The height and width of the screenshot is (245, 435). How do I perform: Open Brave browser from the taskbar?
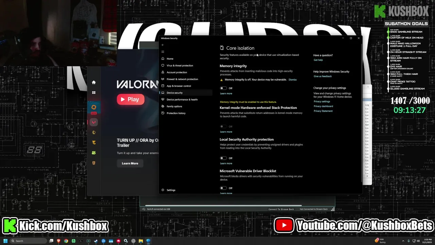[58, 241]
